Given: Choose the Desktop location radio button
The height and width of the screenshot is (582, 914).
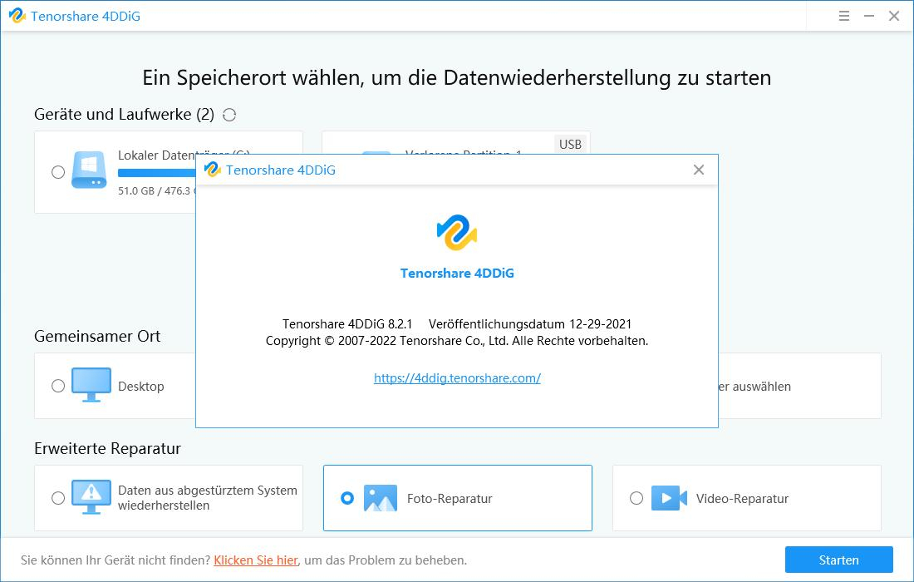Looking at the screenshot, I should pyautogui.click(x=57, y=385).
